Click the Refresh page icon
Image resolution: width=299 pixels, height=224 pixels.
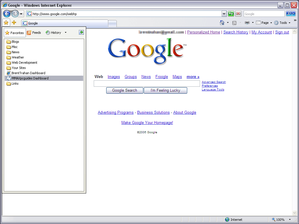tap(231, 14)
